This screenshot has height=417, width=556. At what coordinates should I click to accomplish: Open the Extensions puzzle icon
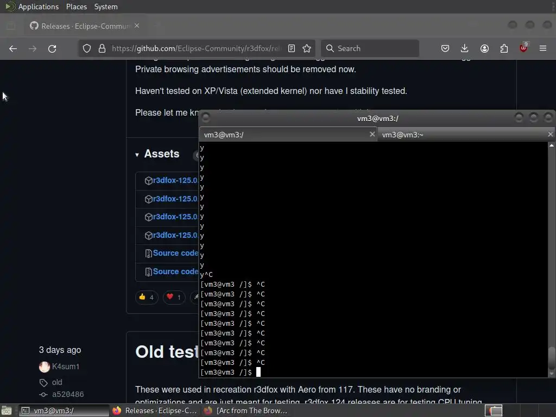(504, 48)
